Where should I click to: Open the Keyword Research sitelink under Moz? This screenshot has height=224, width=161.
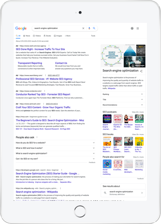[x=52, y=129]
